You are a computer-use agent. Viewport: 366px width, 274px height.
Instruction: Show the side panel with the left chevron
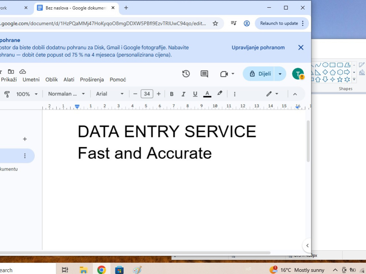click(x=307, y=246)
